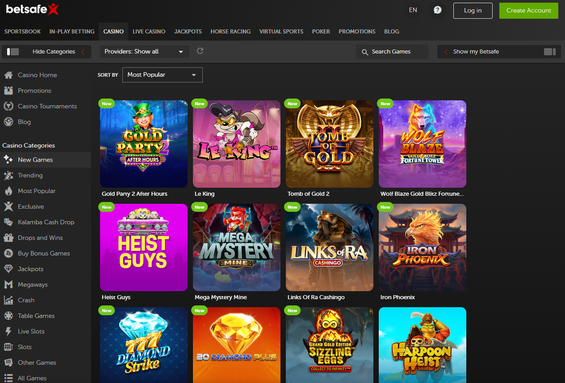Open the Tomb of Gold 2 thumbnail
Viewport: 565px width, 383px height.
330,144
